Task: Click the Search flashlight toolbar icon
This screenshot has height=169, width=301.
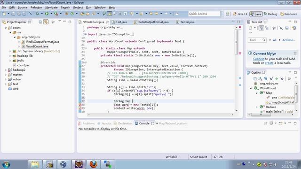Action: pyautogui.click(x=94, y=14)
